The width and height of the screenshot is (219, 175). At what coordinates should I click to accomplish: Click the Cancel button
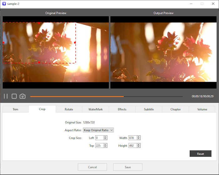point(92,167)
